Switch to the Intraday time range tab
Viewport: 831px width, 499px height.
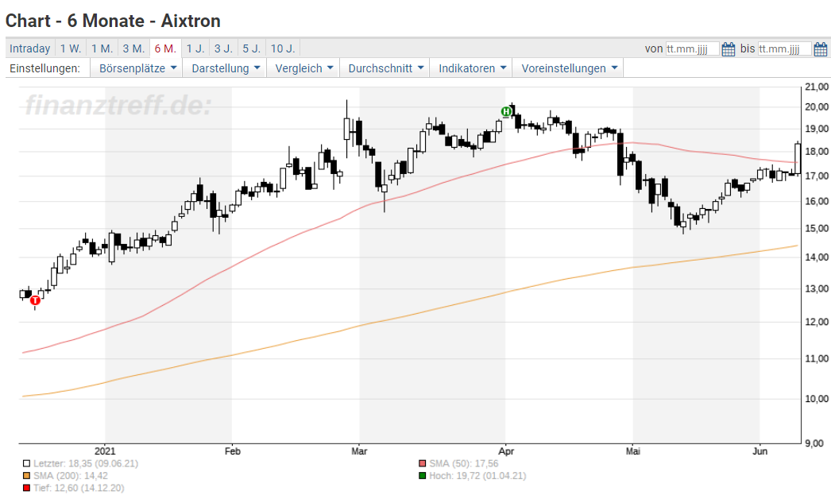(x=29, y=48)
